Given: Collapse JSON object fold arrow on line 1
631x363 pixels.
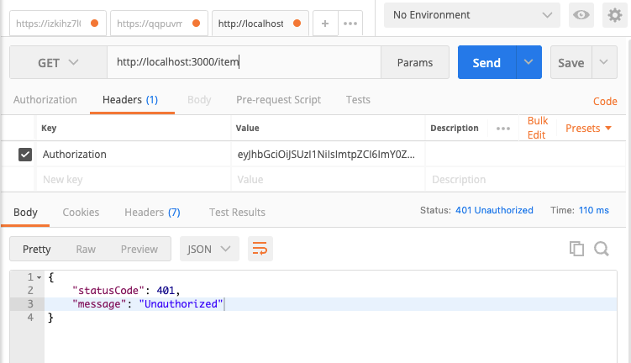Looking at the screenshot, I should [39, 277].
